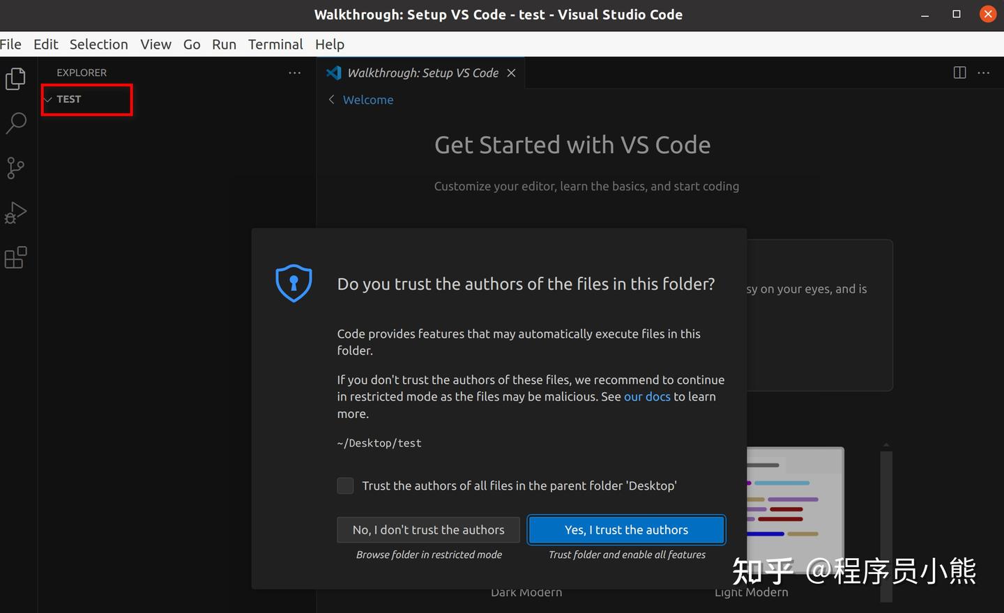Screen dimensions: 1004x613
Task: Click the split editor right icon
Action: point(959,72)
